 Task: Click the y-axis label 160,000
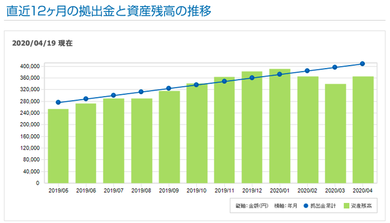coord(30,137)
